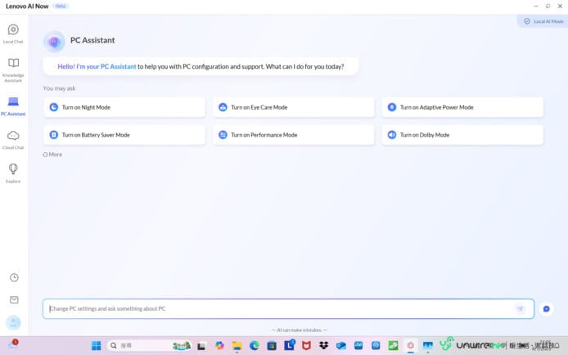The width and height of the screenshot is (568, 355).
Task: Open Cloud Chat in the sidebar
Action: coord(13,140)
